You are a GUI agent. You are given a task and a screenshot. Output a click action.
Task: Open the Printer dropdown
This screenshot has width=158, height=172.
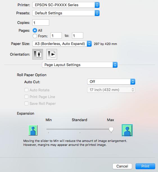(x=66, y=5)
